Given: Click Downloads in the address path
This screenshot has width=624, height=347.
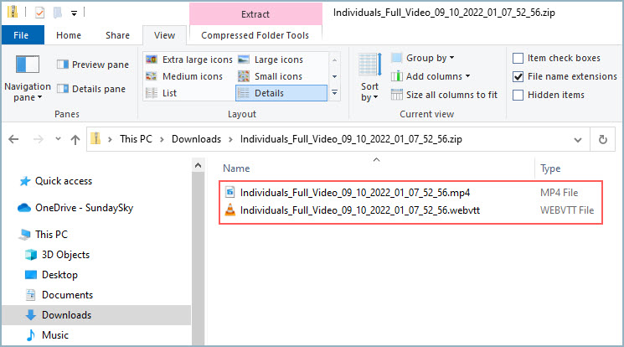Looking at the screenshot, I should pos(196,139).
